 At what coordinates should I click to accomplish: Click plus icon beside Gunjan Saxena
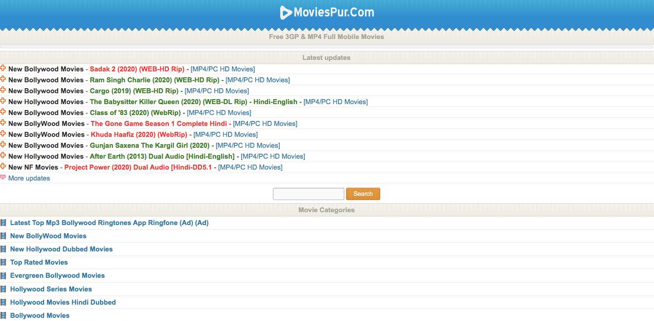coord(3,145)
